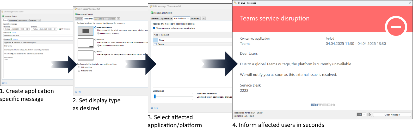Screen dimensions: 413x129
Task: Click the Language globe icon in Applications window
Action: [x=152, y=13]
